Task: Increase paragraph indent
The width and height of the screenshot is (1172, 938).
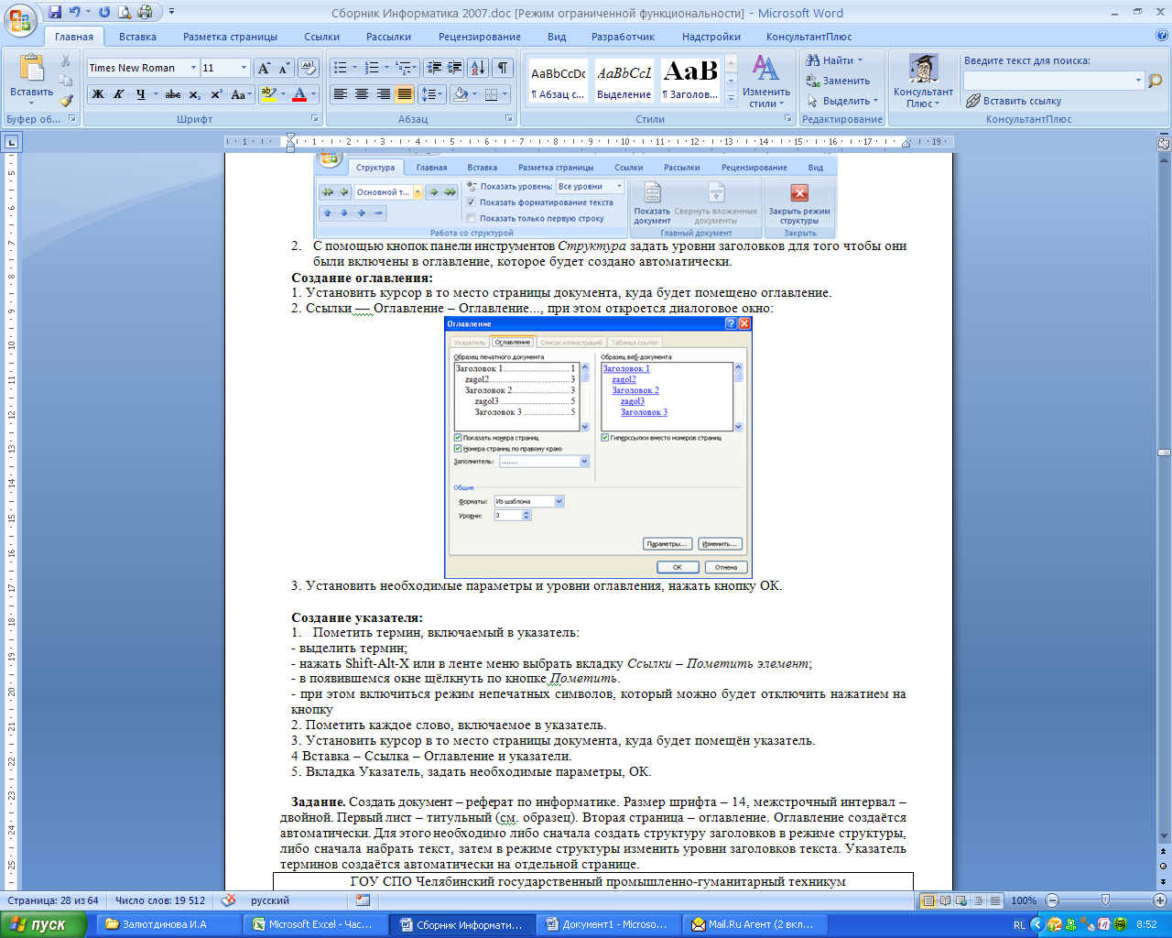Action: coord(455,68)
